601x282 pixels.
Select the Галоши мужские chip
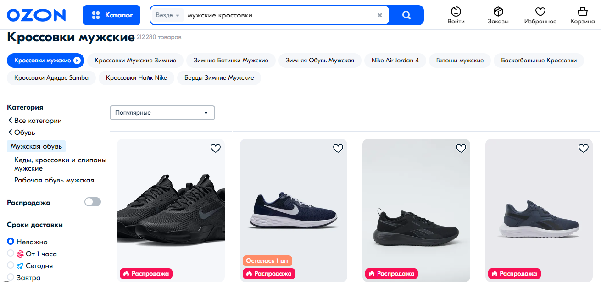460,61
